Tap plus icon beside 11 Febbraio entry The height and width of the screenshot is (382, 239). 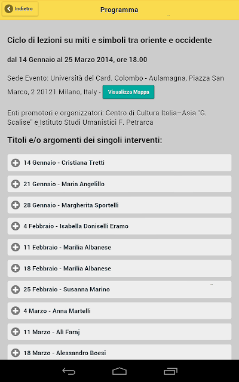(16, 247)
